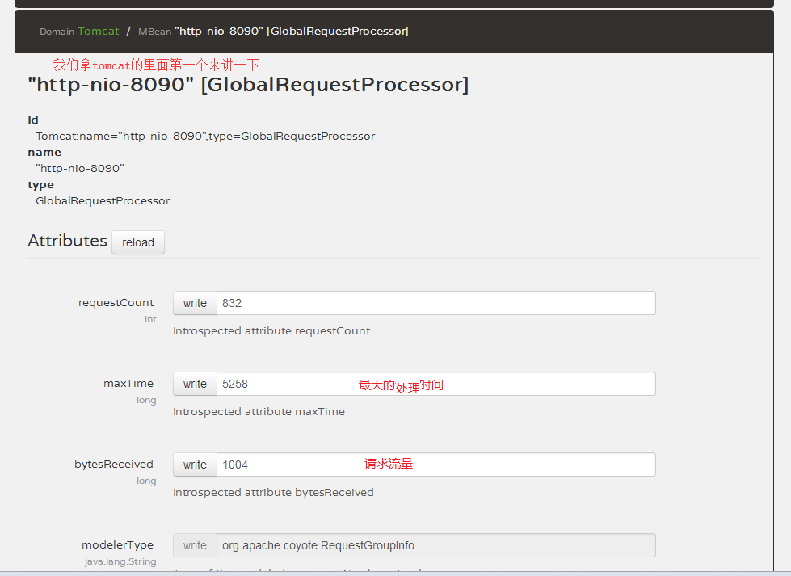Click the MBean http-nio-8090 breadcrumb title

point(292,32)
